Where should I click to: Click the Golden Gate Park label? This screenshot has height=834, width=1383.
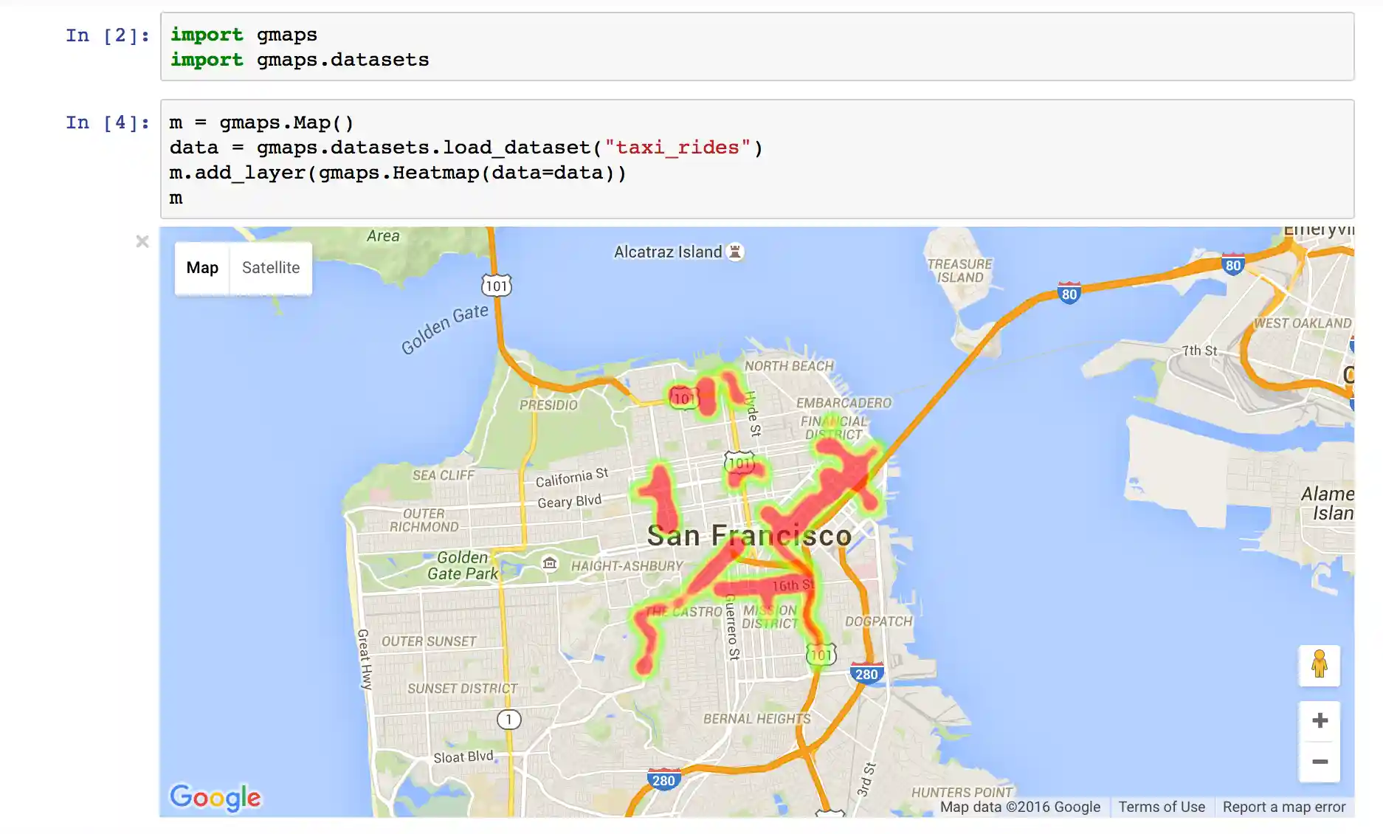click(x=463, y=565)
